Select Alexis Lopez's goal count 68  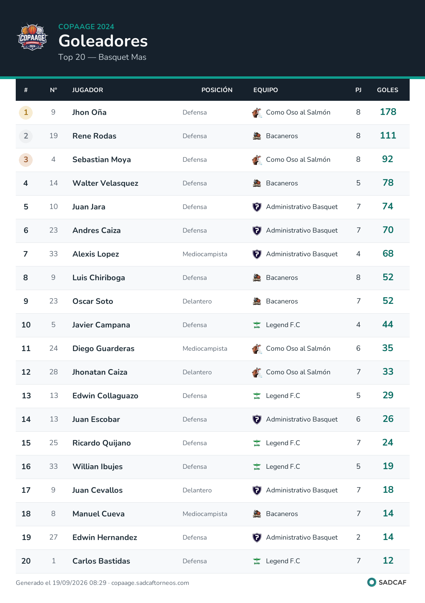388,254
